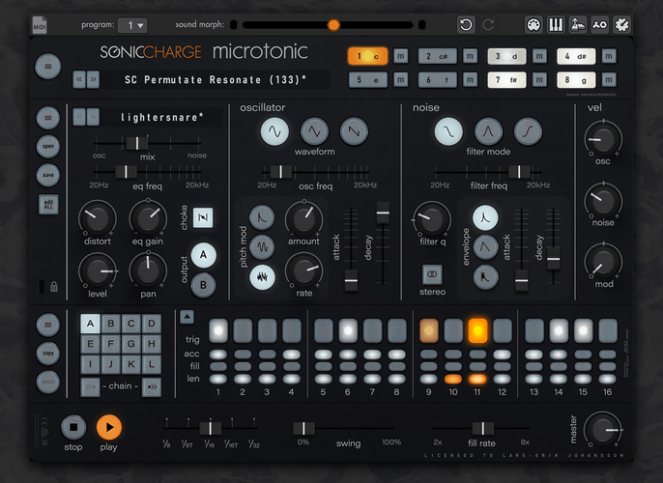The height and width of the screenshot is (483, 663).
Task: Go to previous preset program arrow
Action: click(79, 79)
